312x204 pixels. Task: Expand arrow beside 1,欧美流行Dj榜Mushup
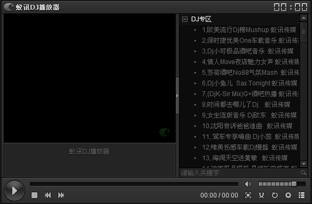pos(196,30)
